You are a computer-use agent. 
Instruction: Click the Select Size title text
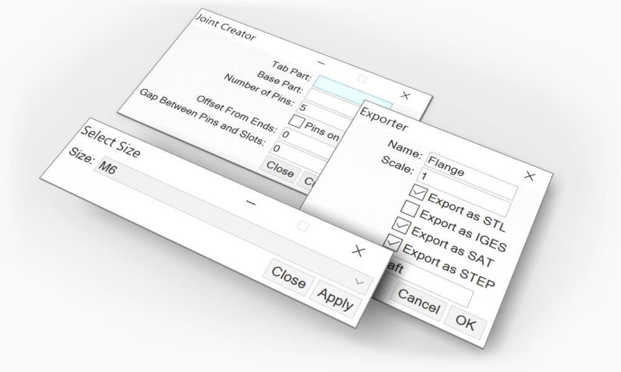(x=111, y=142)
